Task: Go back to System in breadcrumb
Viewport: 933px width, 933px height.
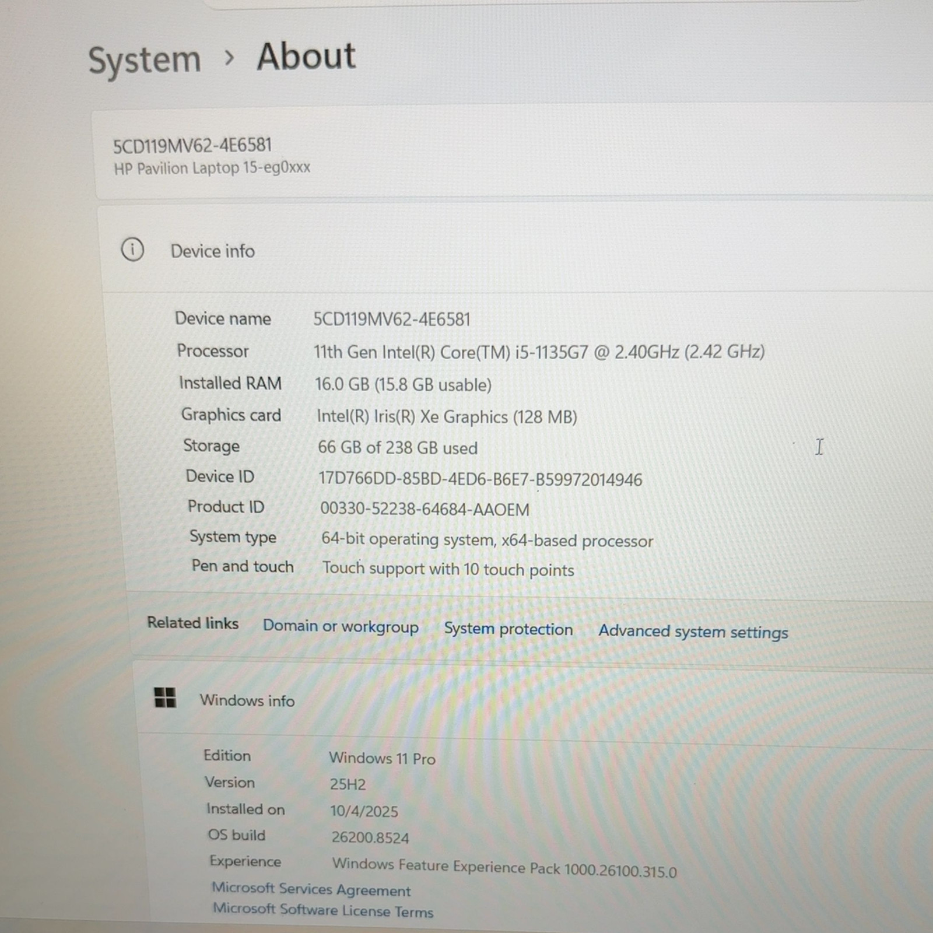Action: pyautogui.click(x=145, y=60)
